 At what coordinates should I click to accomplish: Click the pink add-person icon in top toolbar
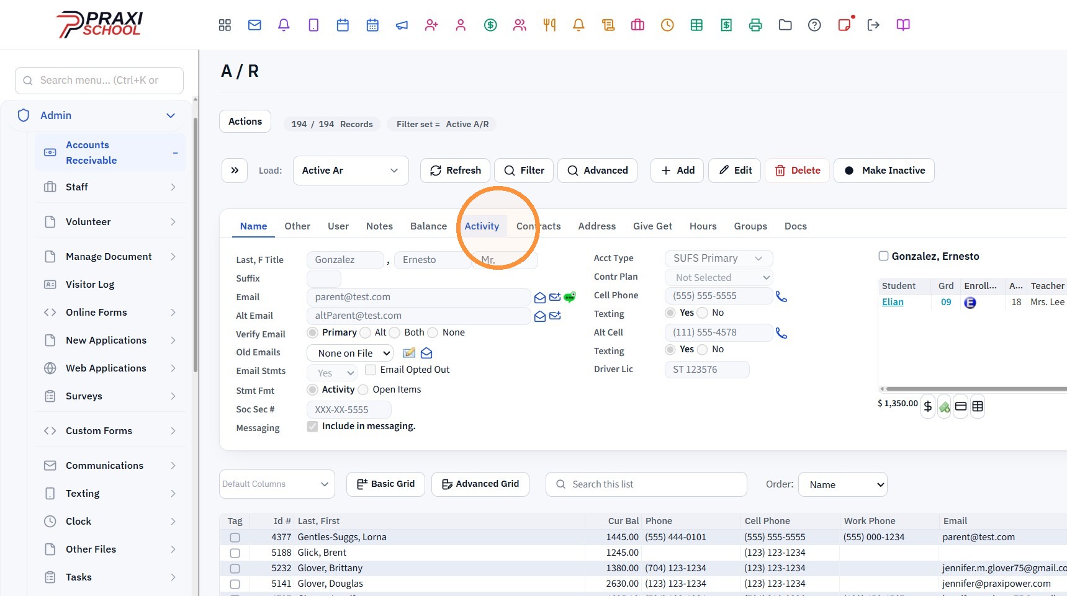tap(431, 25)
